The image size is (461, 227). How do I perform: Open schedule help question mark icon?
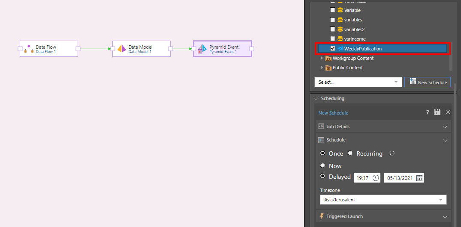(428, 112)
